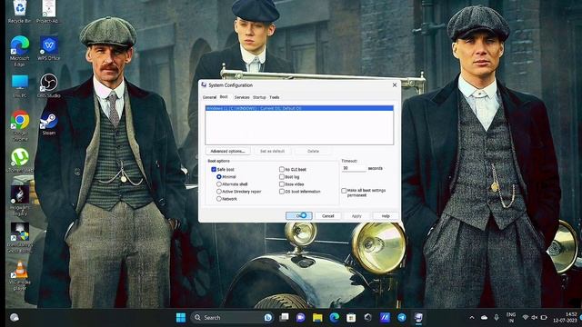Click the Apply button
This screenshot has height=327, width=582.
pyautogui.click(x=356, y=216)
